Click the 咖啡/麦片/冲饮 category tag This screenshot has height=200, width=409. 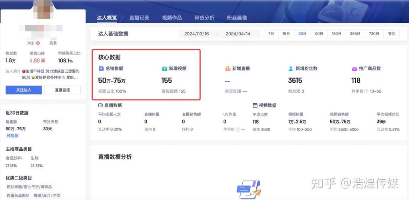[47, 196]
